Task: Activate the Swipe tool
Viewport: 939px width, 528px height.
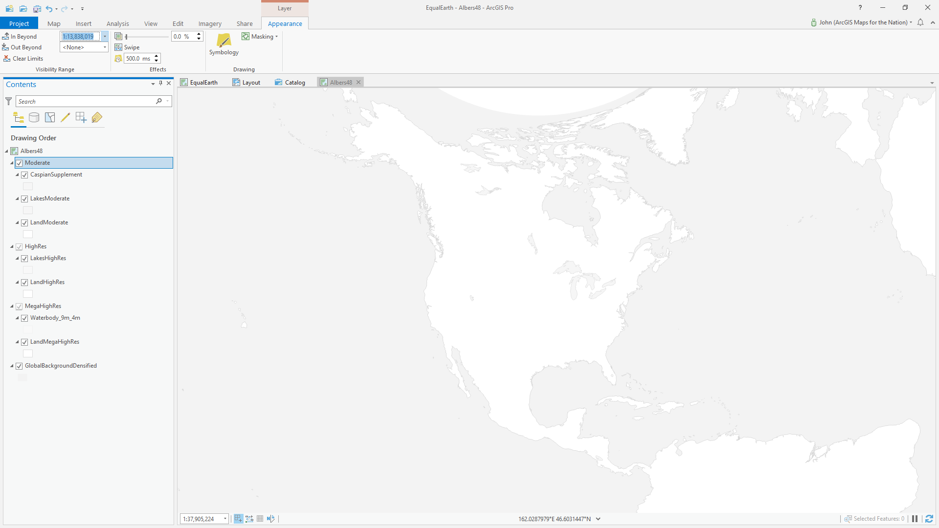Action: pos(127,47)
